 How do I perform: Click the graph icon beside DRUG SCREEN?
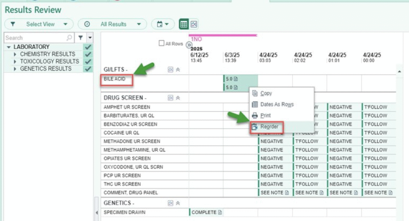coord(171,98)
